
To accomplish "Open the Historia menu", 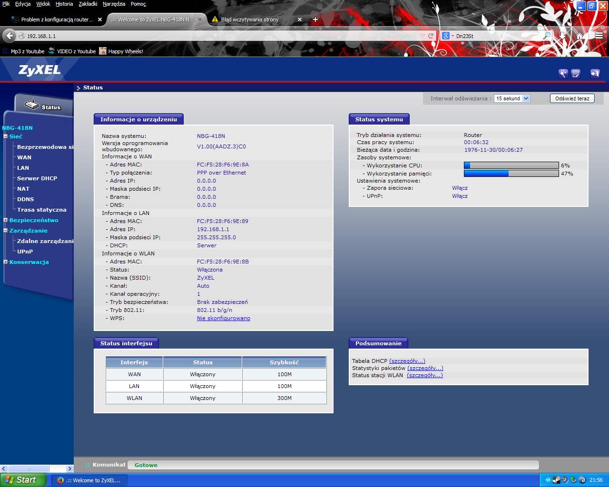I will coord(64,4).
